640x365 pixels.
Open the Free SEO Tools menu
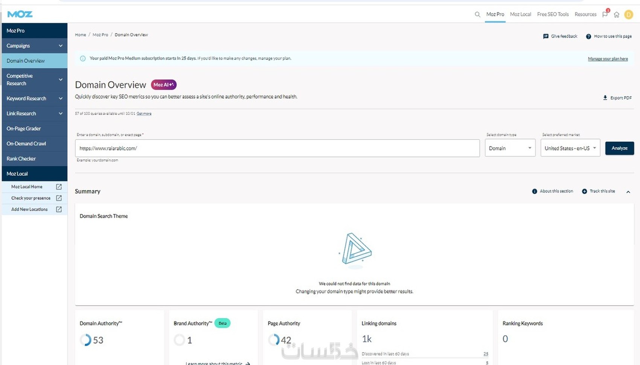click(x=553, y=14)
